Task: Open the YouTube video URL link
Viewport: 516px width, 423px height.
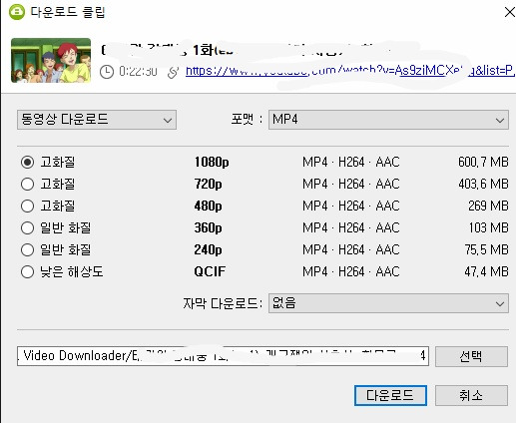Action: (x=350, y=71)
